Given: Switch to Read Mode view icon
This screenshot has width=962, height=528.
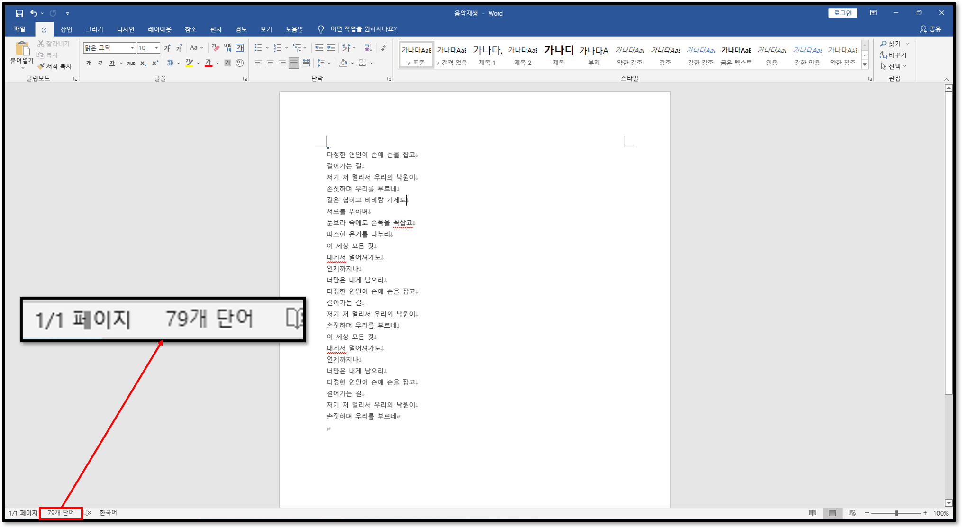Looking at the screenshot, I should [813, 513].
